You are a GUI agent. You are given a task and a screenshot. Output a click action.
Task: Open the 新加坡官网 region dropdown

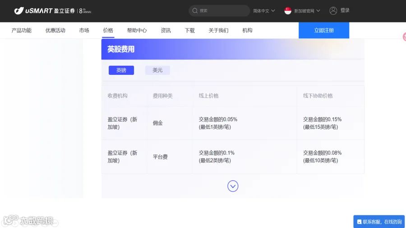(307, 11)
